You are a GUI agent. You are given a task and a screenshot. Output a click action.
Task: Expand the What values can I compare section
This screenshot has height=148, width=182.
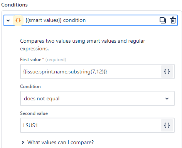(23, 142)
